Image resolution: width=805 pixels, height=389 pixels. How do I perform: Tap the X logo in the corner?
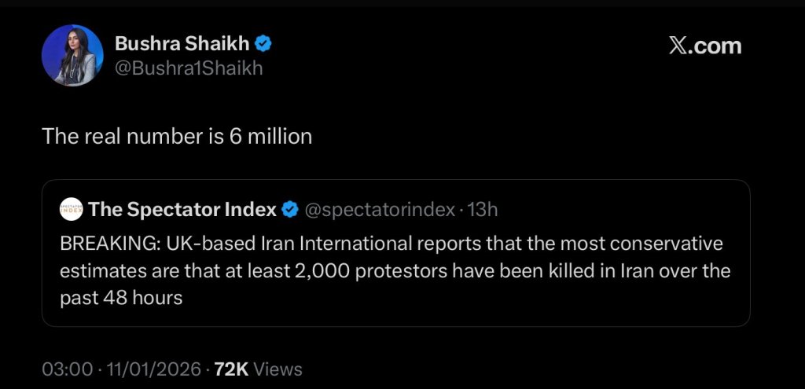(x=679, y=46)
